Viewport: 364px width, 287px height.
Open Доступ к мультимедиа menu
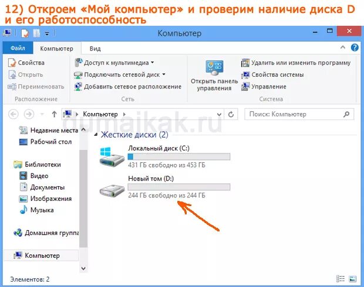pos(114,63)
